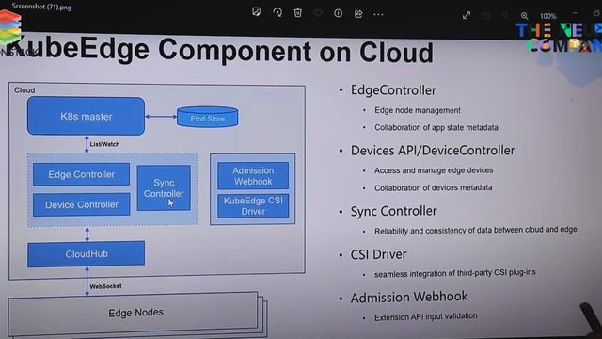The width and height of the screenshot is (602, 339).
Task: Click seamless integration of third-party CSI line
Action: click(x=455, y=273)
